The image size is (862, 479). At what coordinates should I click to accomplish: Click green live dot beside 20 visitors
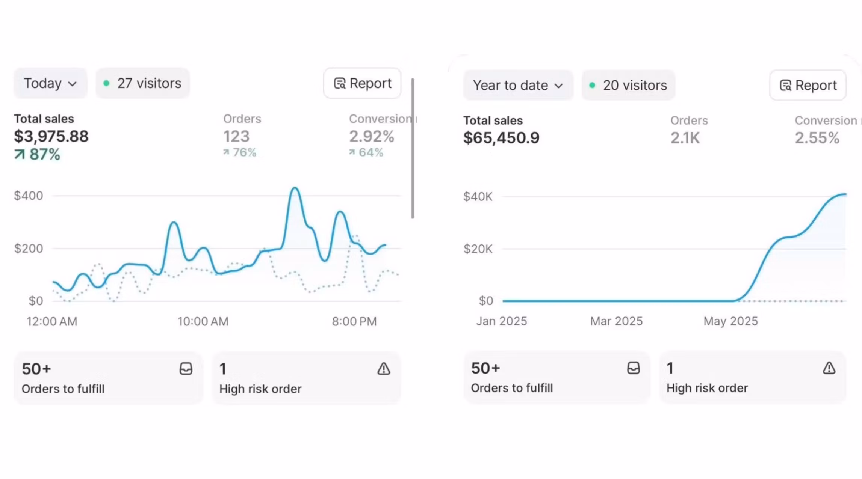592,85
